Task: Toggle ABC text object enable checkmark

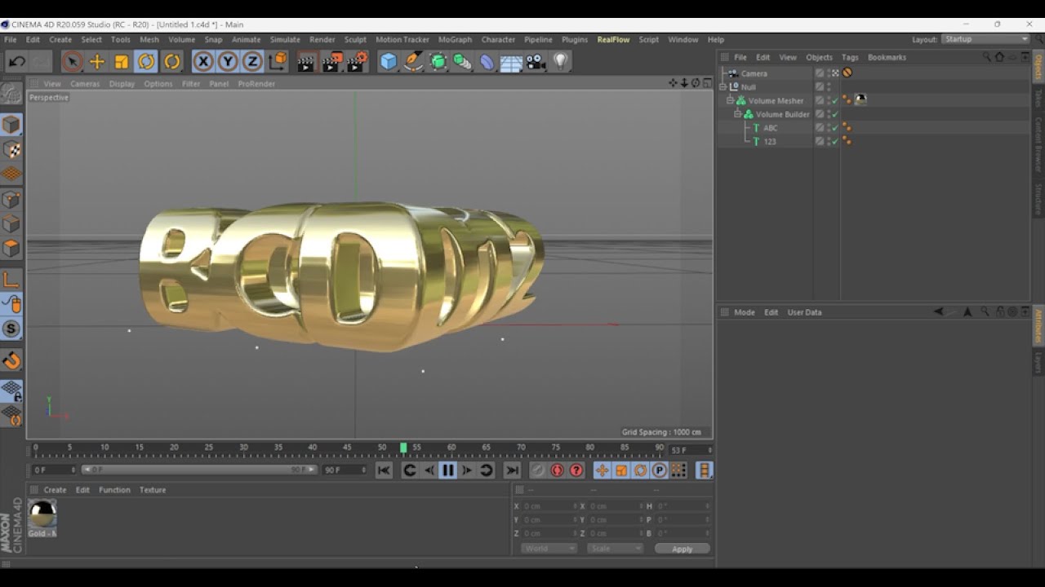Action: [x=834, y=128]
